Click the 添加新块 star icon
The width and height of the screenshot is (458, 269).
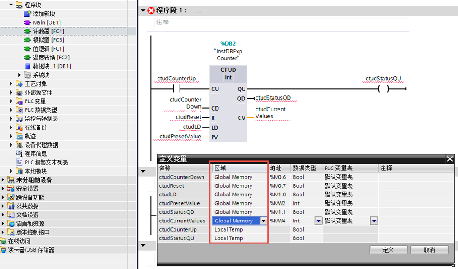[x=27, y=14]
